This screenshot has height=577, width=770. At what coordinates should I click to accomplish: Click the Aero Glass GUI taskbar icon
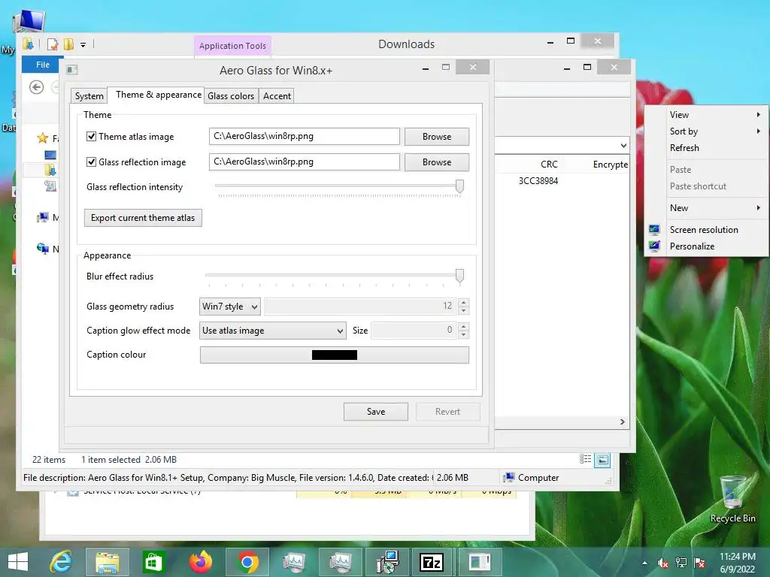tap(479, 562)
